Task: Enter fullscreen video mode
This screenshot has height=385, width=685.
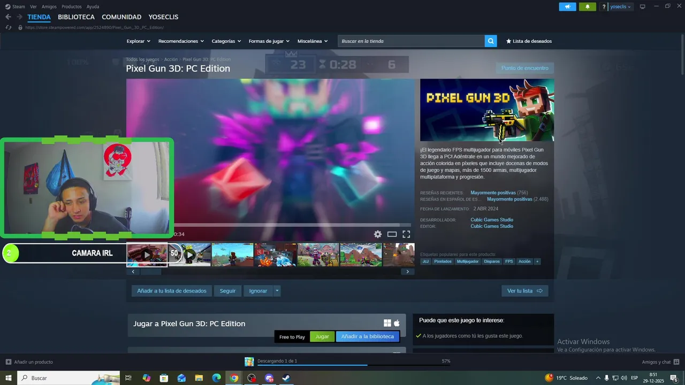Action: pyautogui.click(x=406, y=234)
